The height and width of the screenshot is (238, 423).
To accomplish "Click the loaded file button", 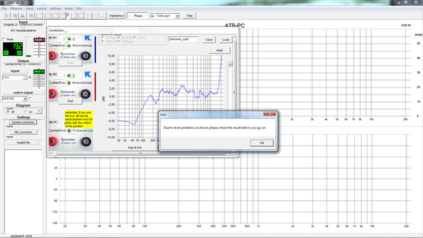I will (x=23, y=142).
